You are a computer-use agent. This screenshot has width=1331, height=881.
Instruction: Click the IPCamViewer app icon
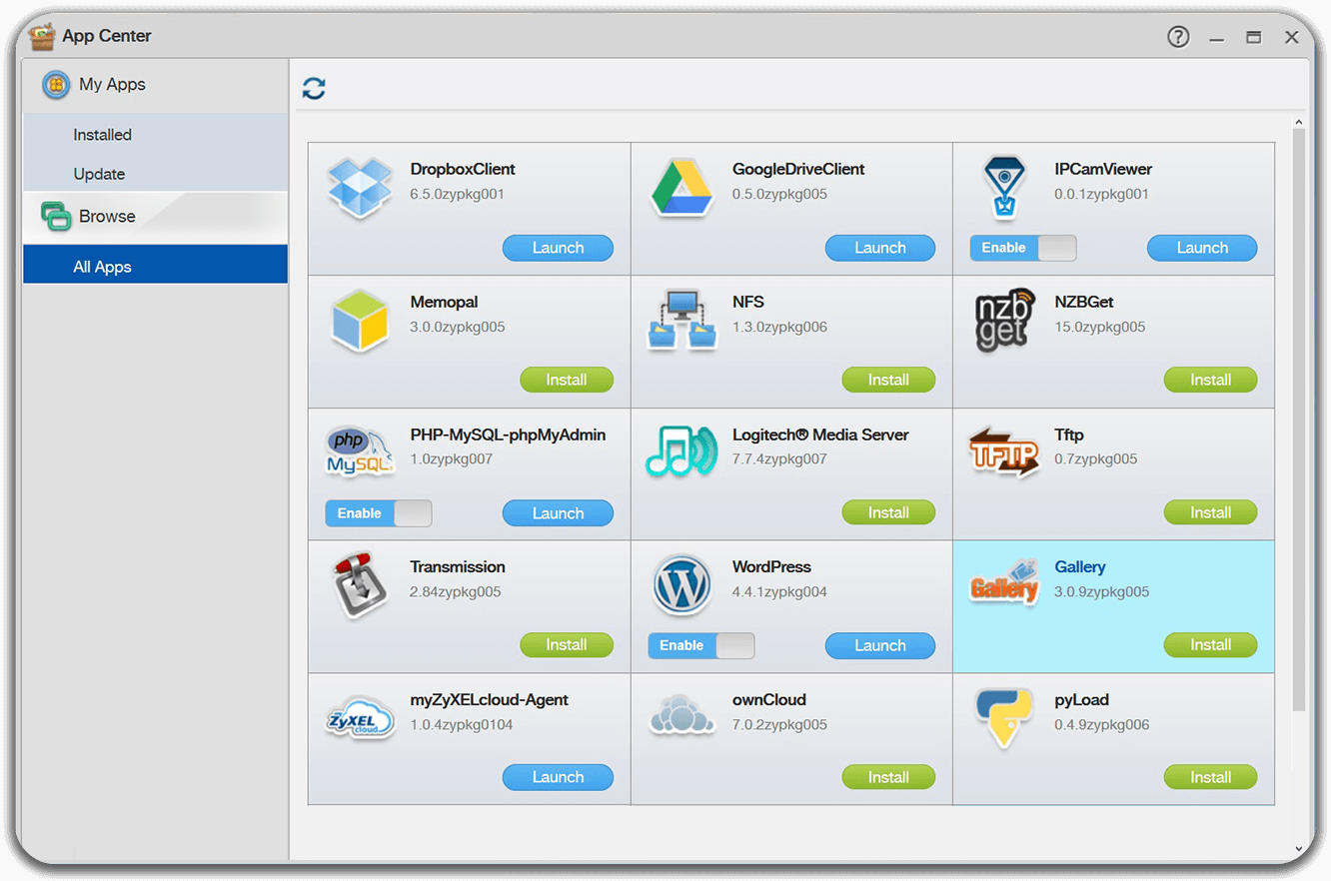pos(1003,187)
